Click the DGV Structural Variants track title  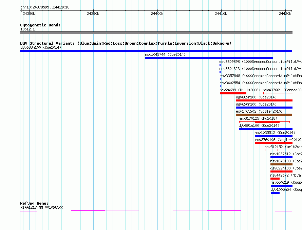coord(126,43)
